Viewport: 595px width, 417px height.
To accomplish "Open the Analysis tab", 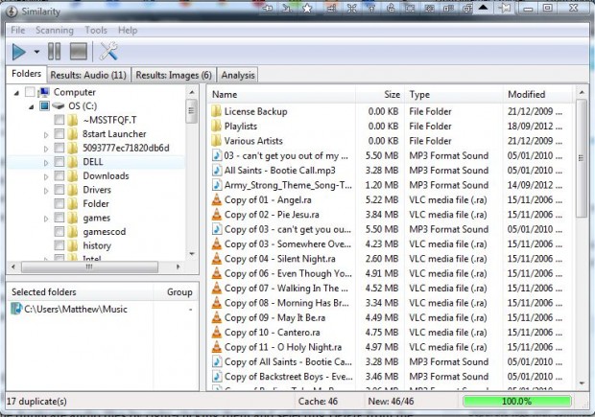I will pos(238,75).
